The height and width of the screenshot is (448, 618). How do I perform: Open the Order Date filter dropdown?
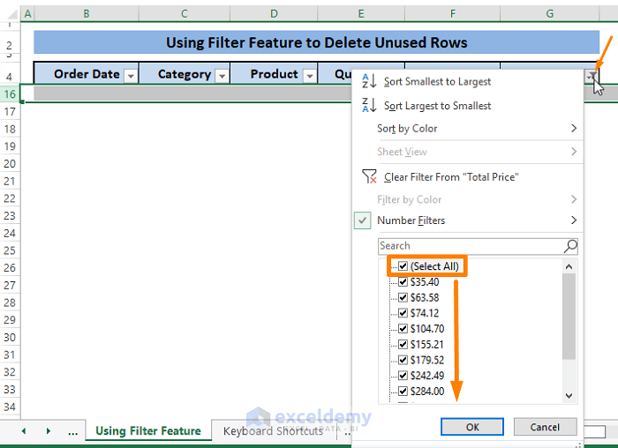tap(131, 76)
